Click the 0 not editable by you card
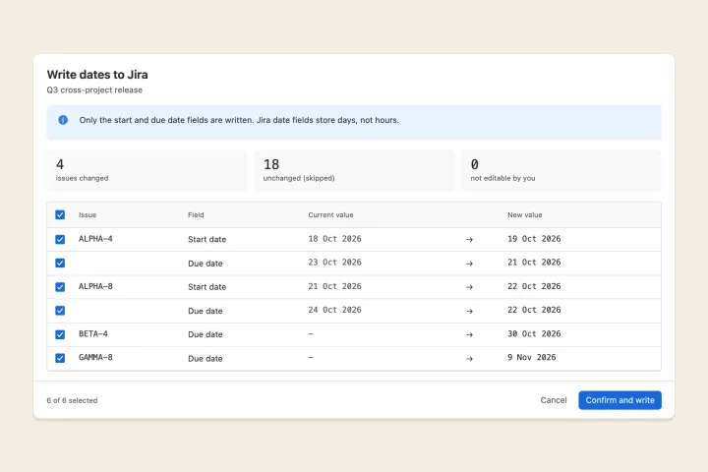708x472 pixels. 561,170
